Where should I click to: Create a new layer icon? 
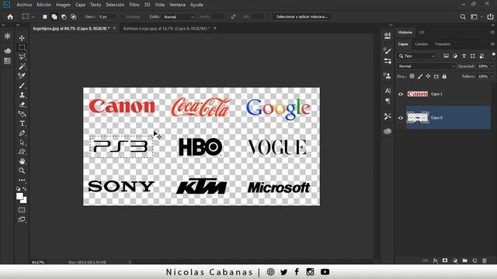[x=474, y=260]
